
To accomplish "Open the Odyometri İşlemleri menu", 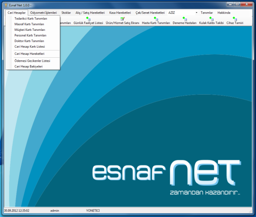I will pyautogui.click(x=43, y=13).
